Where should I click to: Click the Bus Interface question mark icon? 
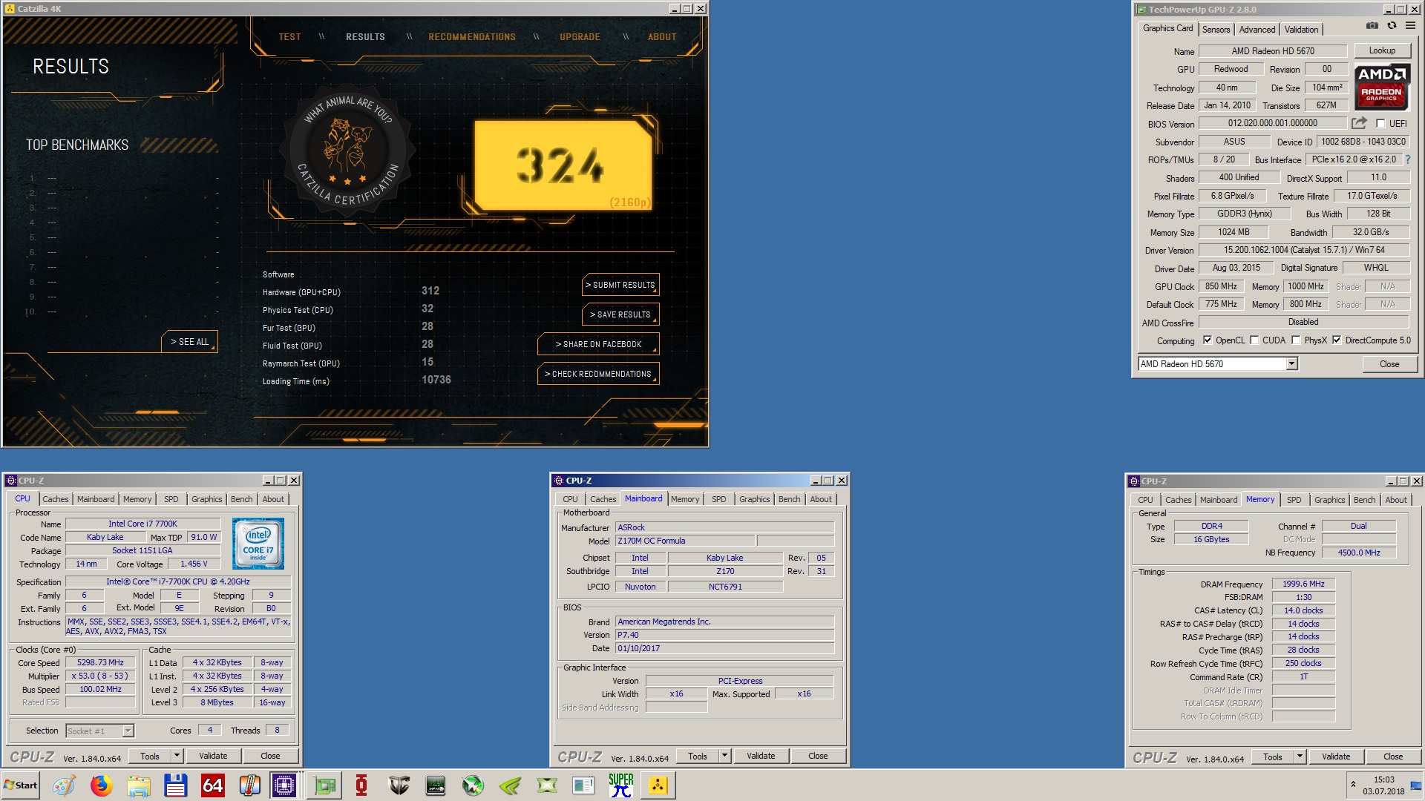1407,159
